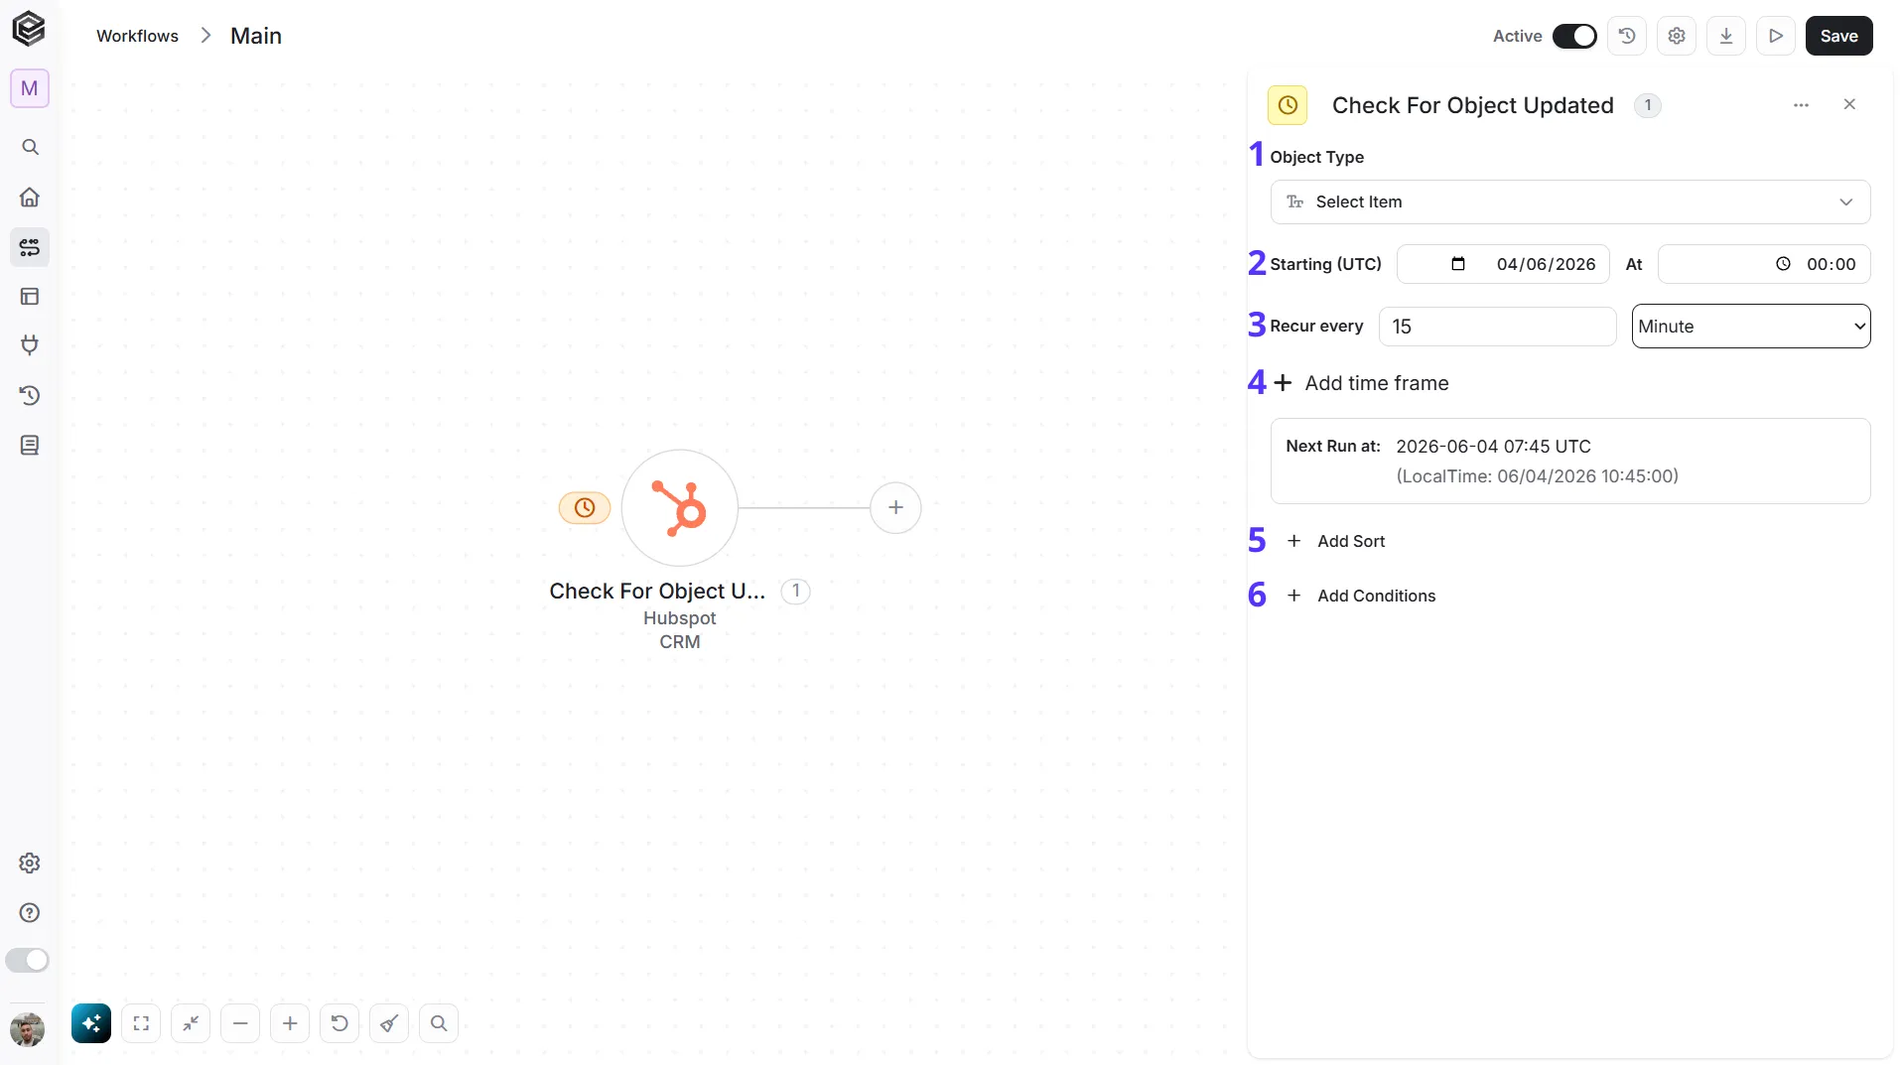This screenshot has height=1065, width=1900.
Task: Select the Hubspot trigger node on canvas
Action: pos(680,508)
